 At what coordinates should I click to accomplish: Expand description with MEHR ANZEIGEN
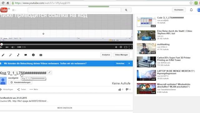click(x=65, y=108)
